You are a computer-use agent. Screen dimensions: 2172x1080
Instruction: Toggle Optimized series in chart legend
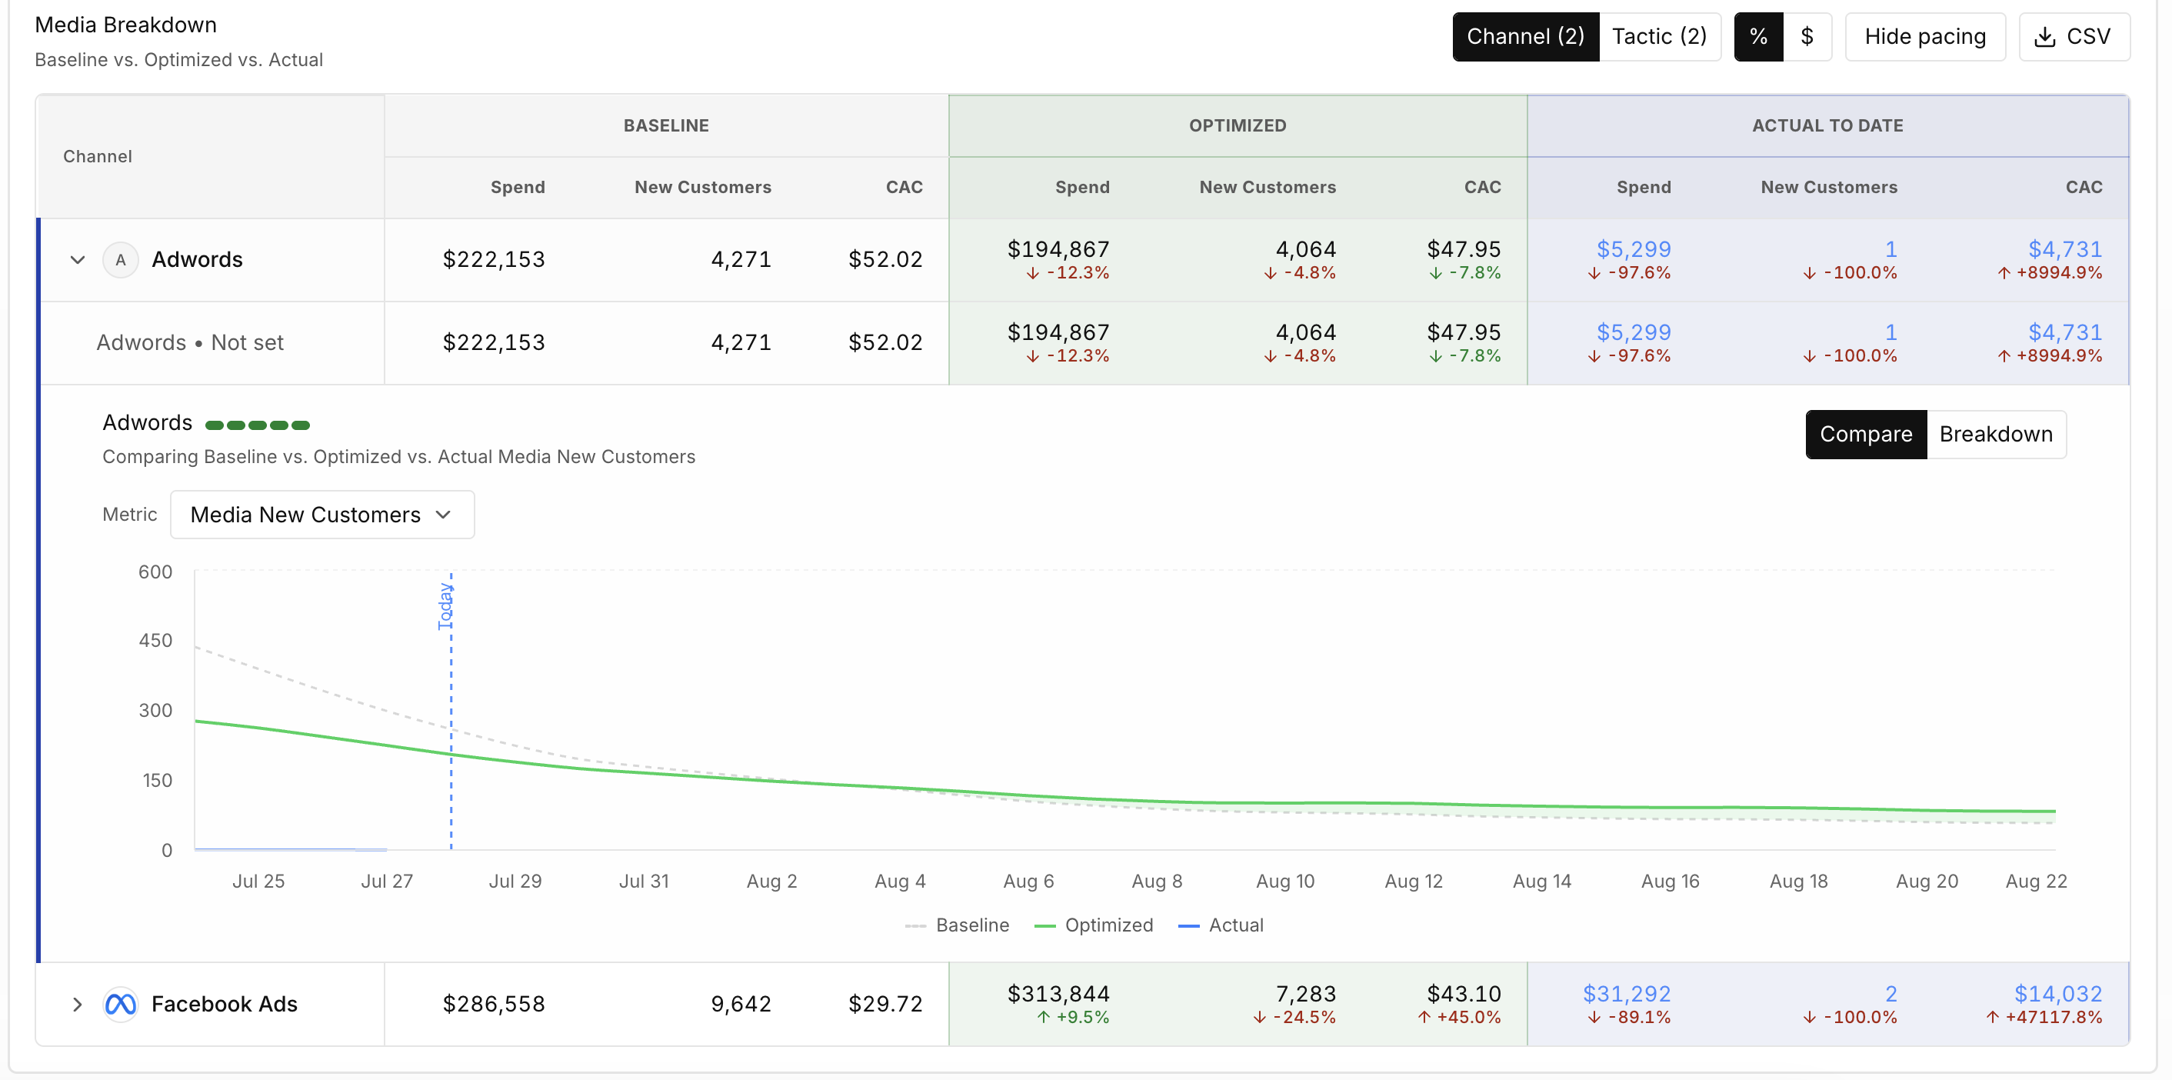tap(1094, 925)
